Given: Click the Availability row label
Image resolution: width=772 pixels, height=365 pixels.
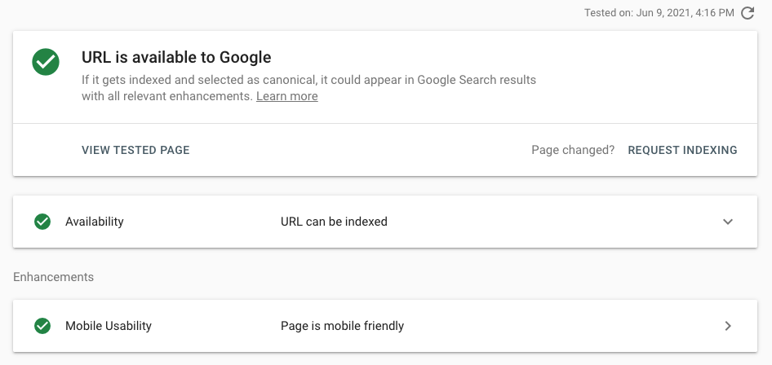Looking at the screenshot, I should 95,222.
